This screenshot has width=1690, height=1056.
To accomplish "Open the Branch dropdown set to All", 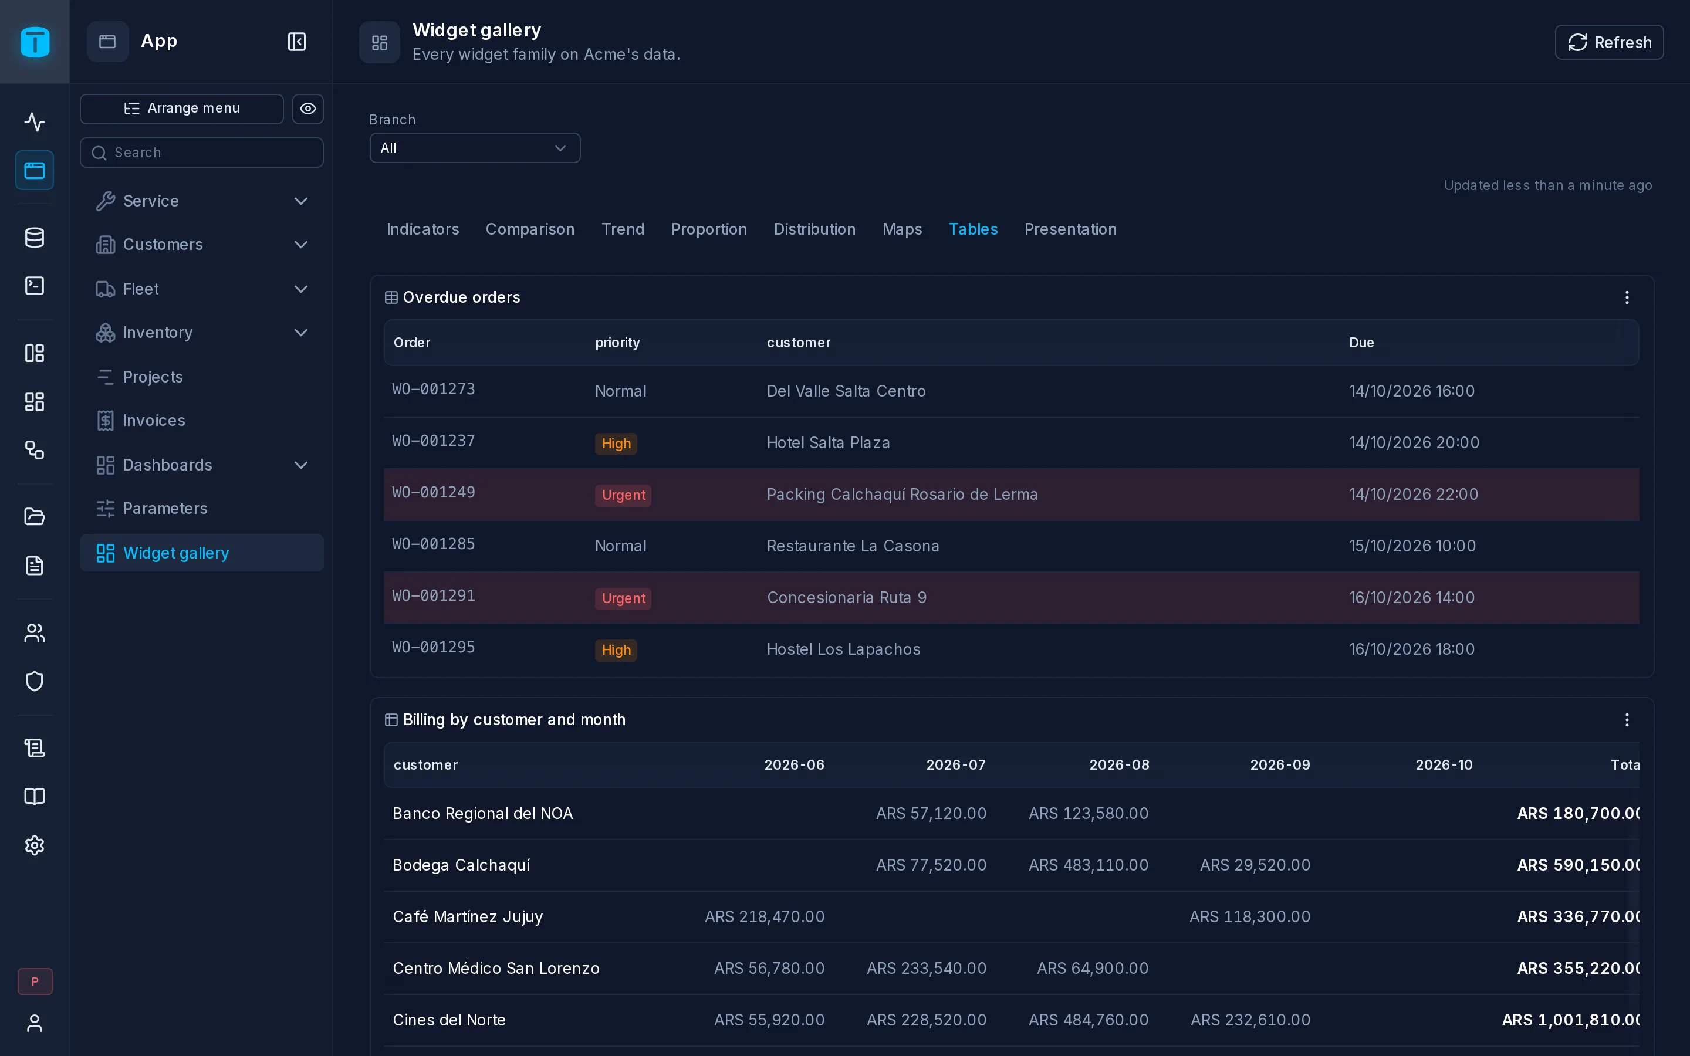I will click(475, 148).
